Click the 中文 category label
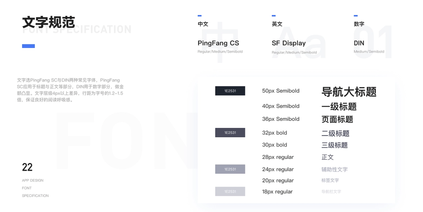 coord(203,24)
